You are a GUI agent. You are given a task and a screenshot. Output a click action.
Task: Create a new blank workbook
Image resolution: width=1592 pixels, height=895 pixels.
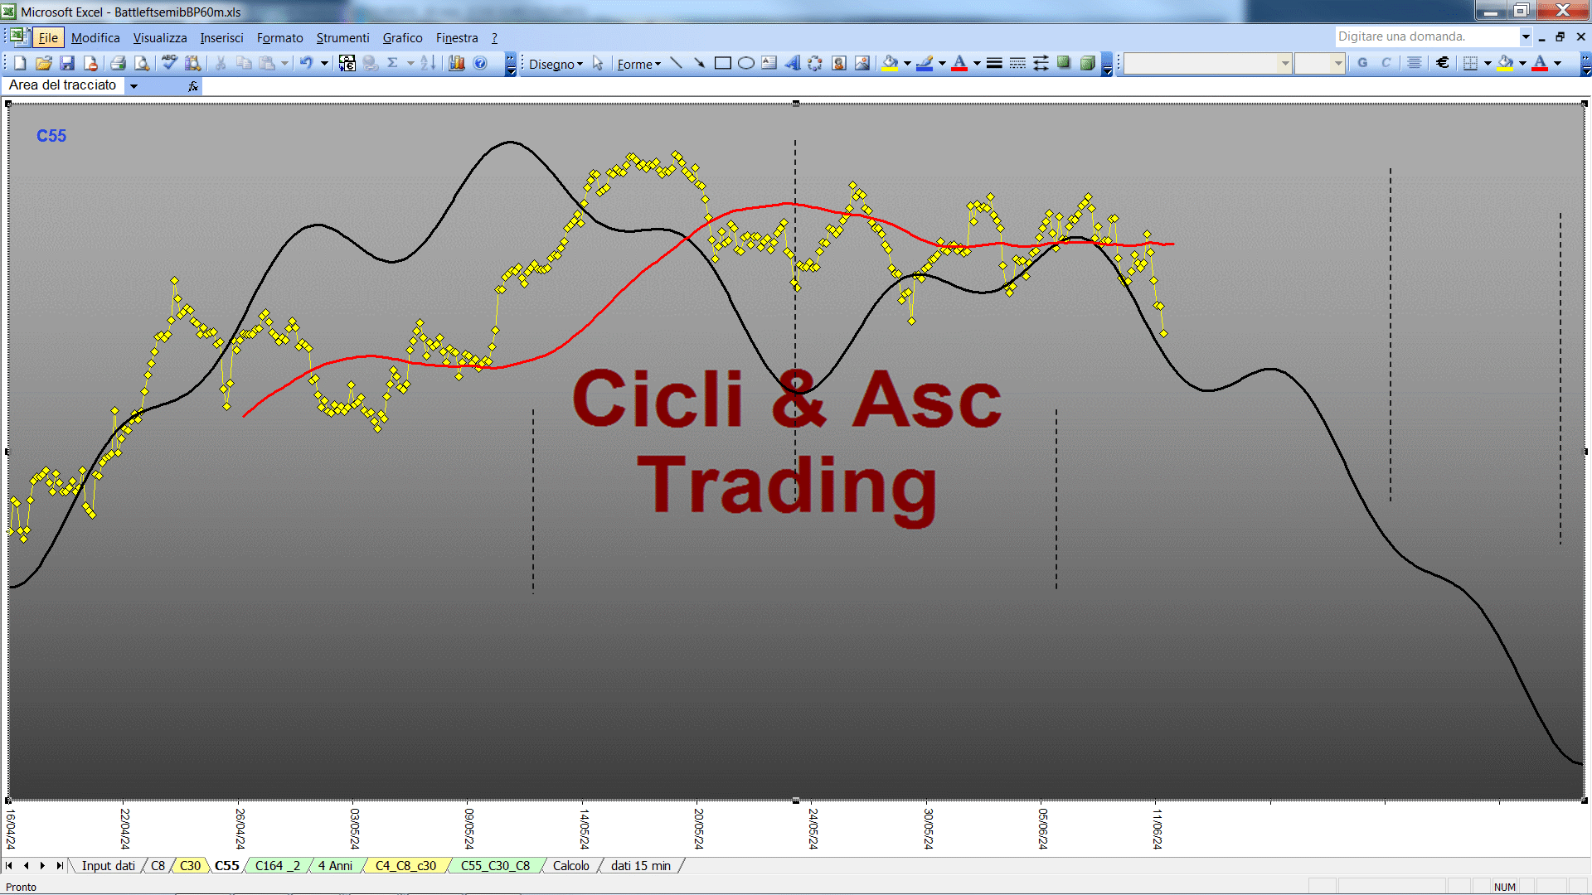point(21,63)
